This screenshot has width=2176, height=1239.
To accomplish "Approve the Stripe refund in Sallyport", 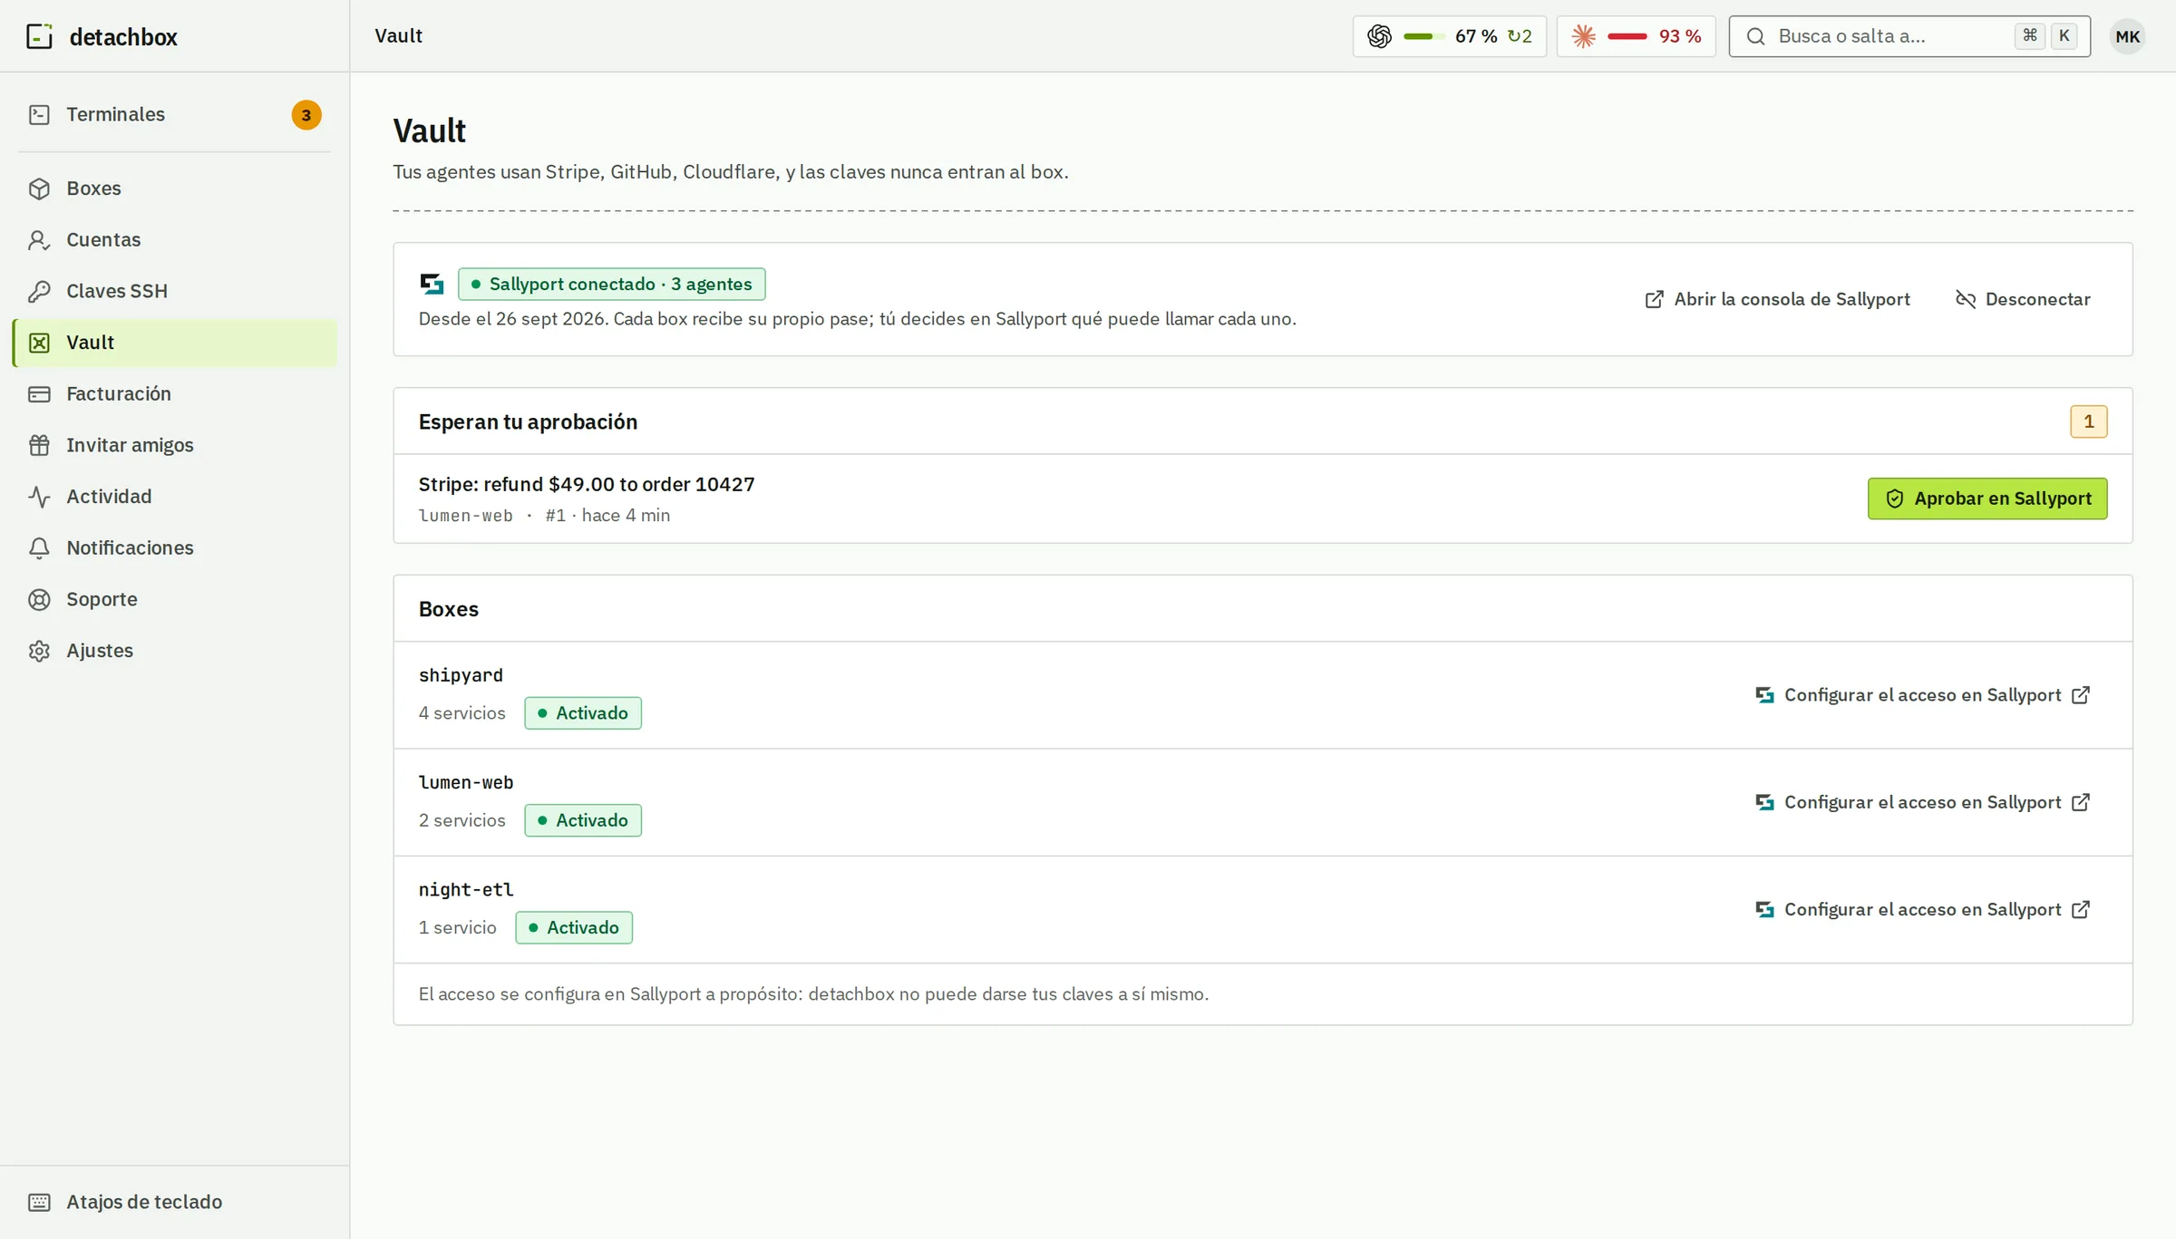I will [x=1987, y=499].
